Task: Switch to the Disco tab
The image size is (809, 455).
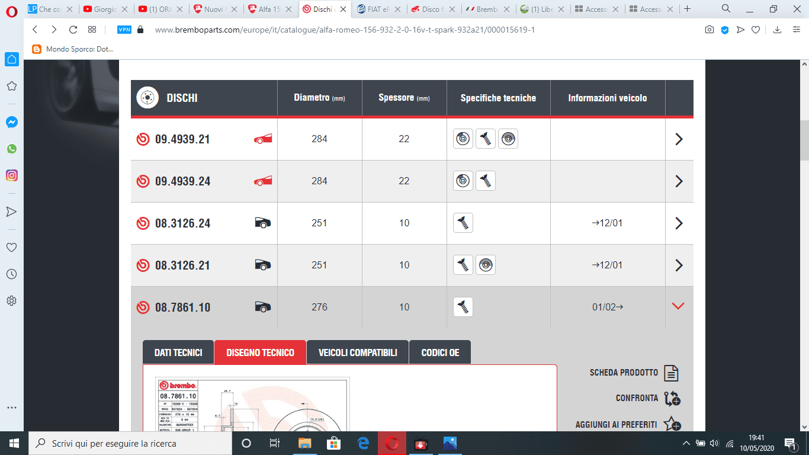Action: [x=434, y=9]
